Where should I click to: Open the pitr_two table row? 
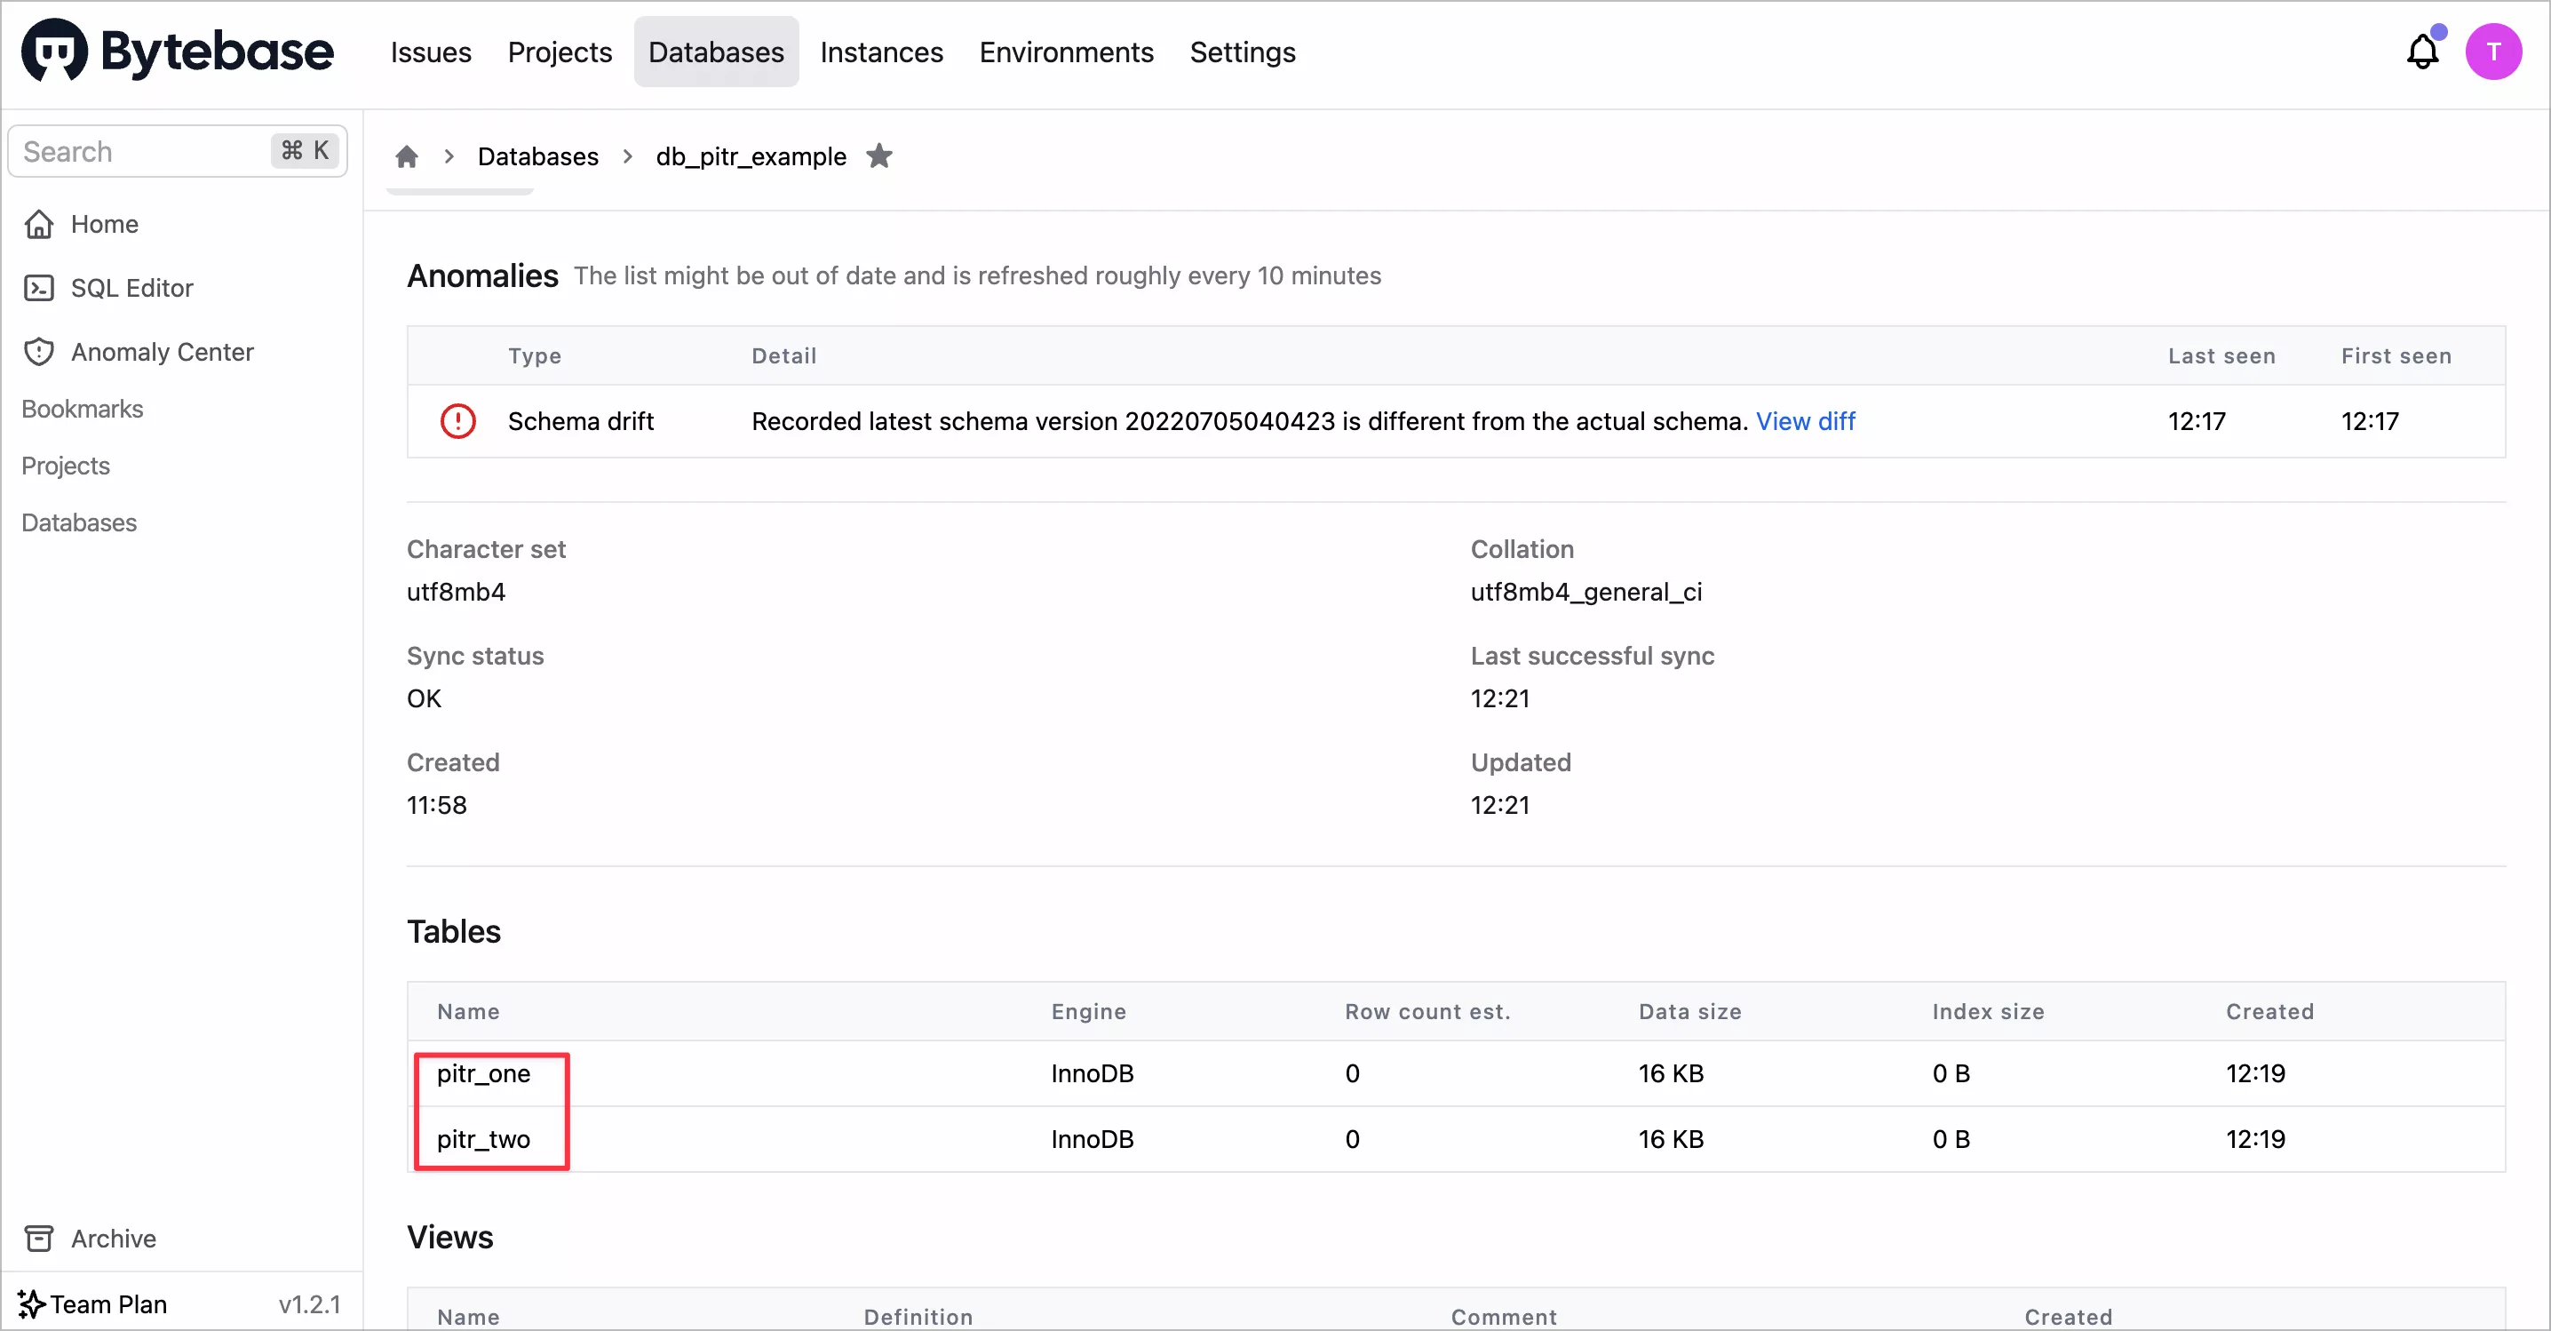tap(1456, 1139)
